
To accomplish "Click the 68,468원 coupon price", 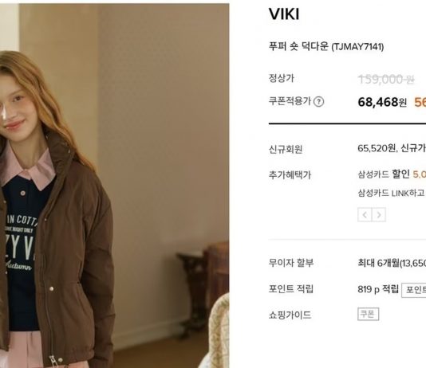I will [382, 102].
